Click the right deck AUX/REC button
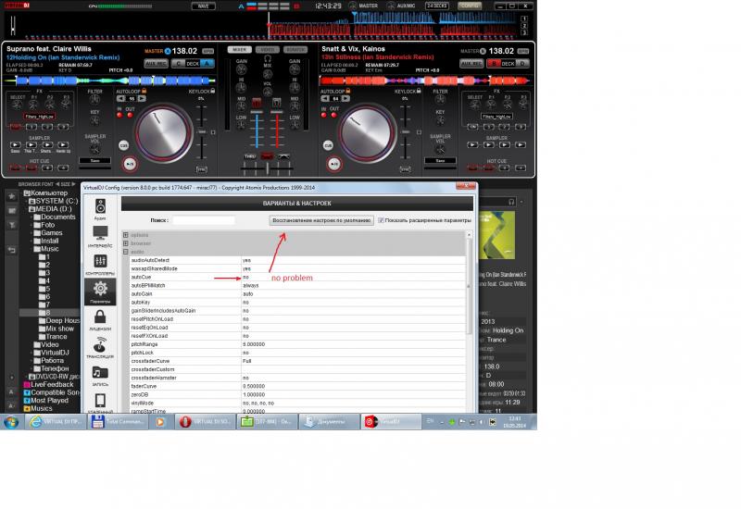The image size is (741, 509). [471, 64]
